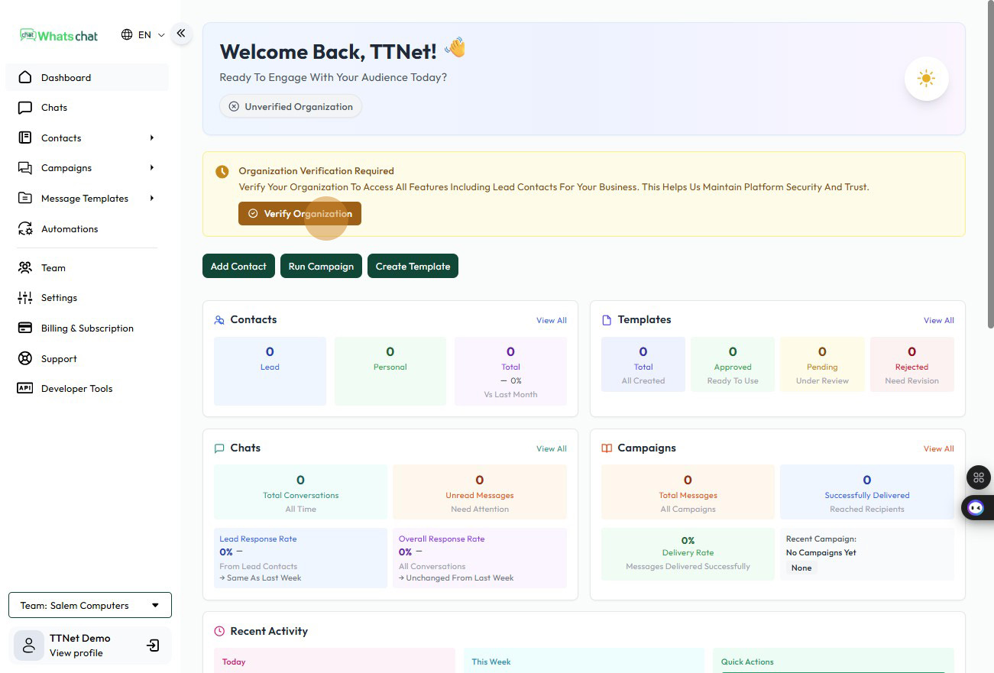Click View All in Templates card

click(x=938, y=321)
